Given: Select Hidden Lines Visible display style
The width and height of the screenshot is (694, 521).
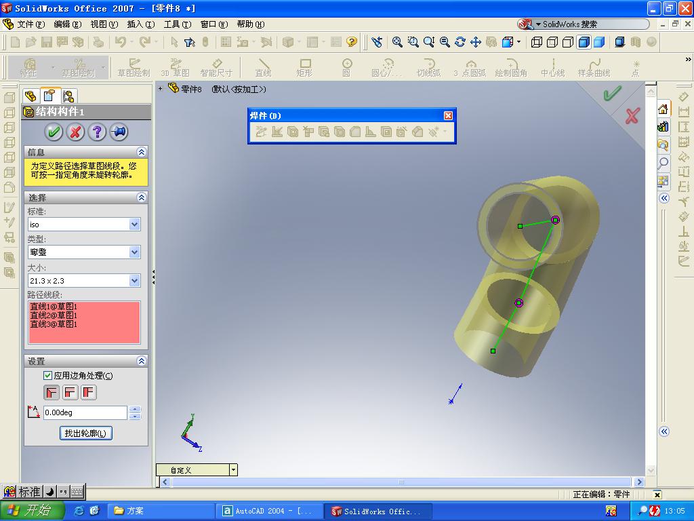Looking at the screenshot, I should pyautogui.click(x=552, y=42).
